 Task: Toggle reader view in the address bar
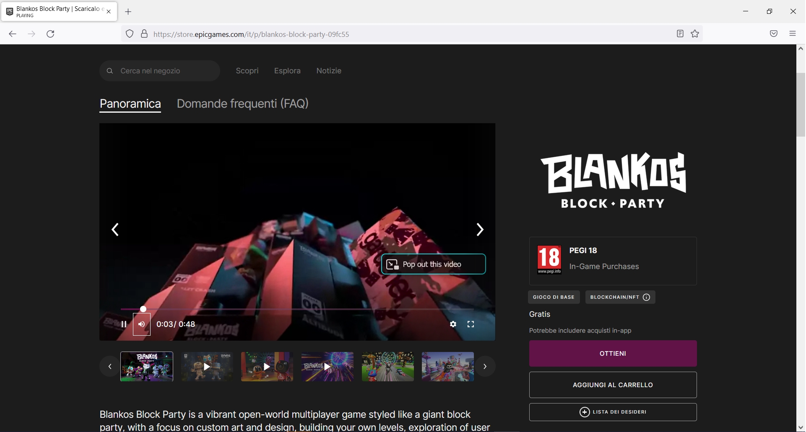[680, 34]
